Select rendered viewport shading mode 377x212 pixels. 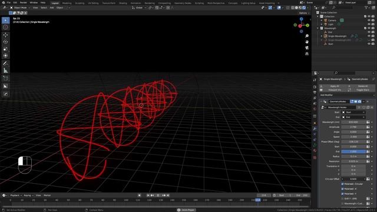point(304,8)
